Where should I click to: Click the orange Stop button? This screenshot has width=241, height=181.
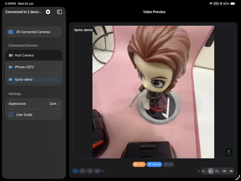139,164
